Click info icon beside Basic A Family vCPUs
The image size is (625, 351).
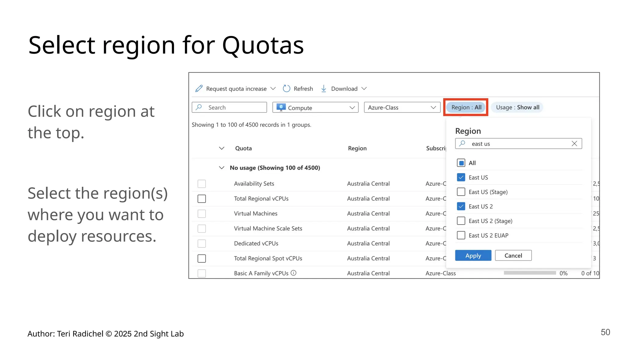(294, 273)
